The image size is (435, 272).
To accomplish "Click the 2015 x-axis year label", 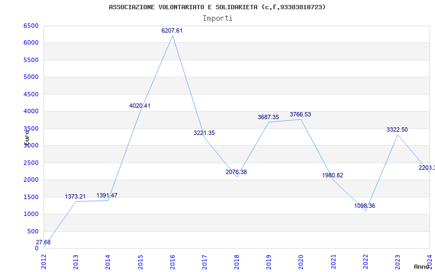I will pyautogui.click(x=140, y=262).
